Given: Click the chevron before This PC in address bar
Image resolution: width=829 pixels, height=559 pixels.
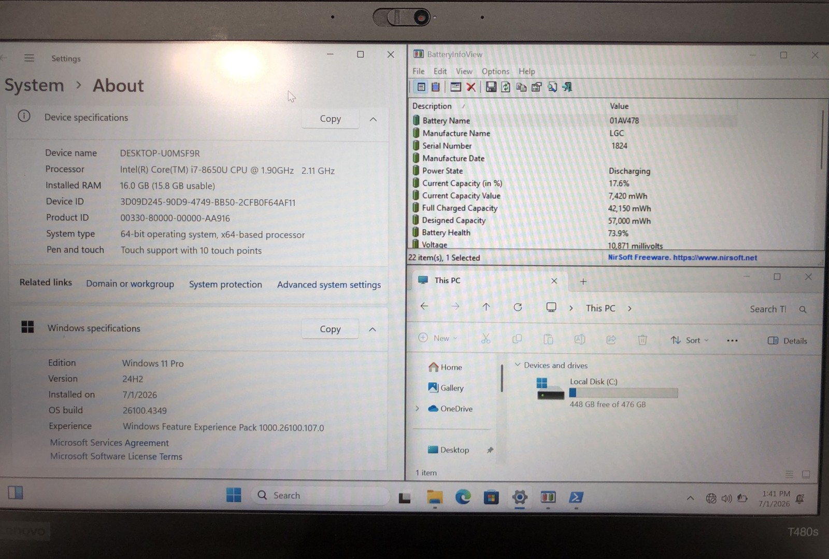Looking at the screenshot, I should [x=571, y=308].
